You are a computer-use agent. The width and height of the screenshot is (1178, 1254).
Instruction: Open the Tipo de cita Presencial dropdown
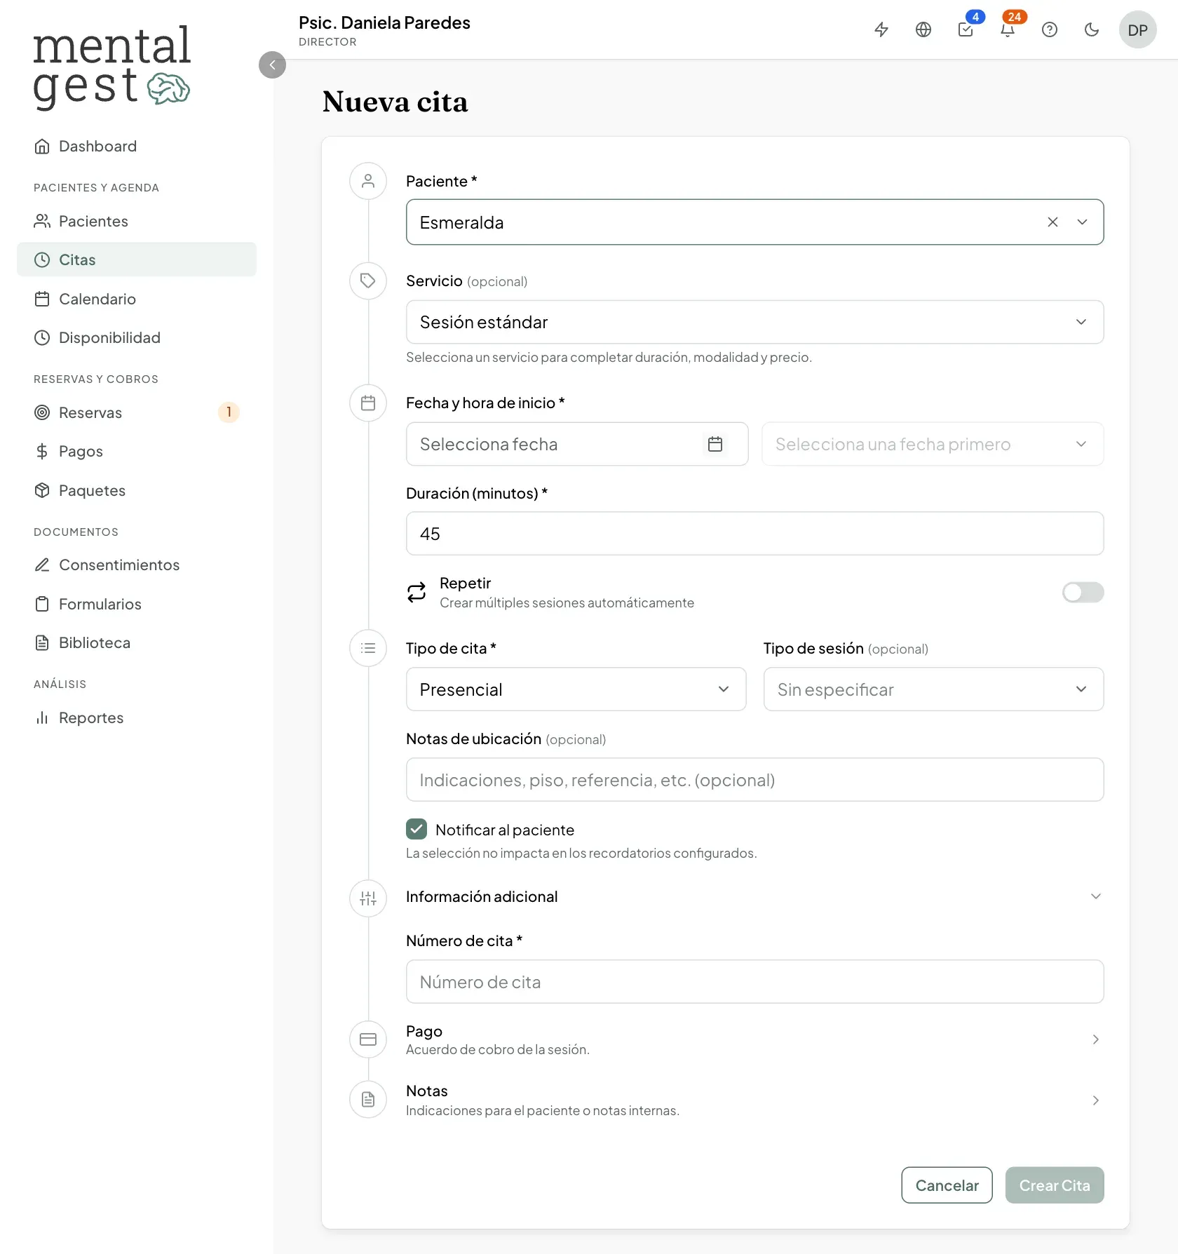pyautogui.click(x=576, y=689)
